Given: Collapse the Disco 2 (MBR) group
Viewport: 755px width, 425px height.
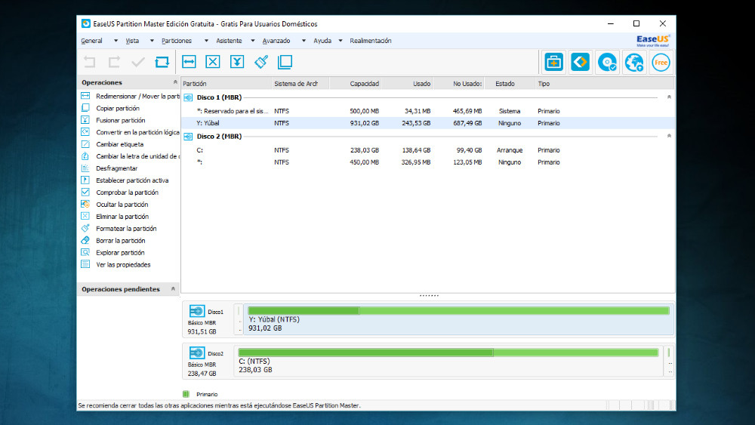Looking at the screenshot, I should (x=669, y=136).
